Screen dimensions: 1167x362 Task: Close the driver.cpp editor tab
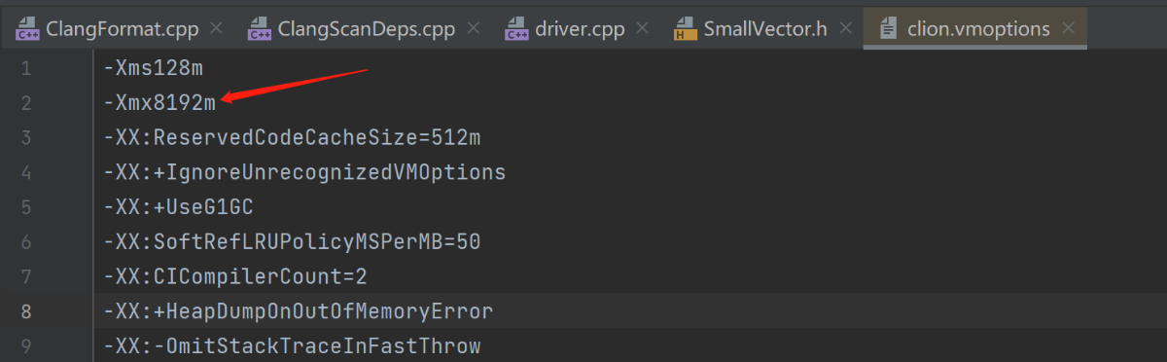(x=642, y=29)
